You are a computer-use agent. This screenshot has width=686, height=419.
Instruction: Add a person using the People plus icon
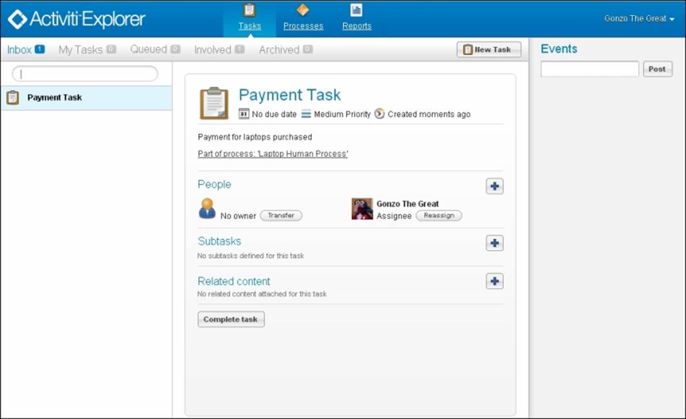(x=494, y=186)
